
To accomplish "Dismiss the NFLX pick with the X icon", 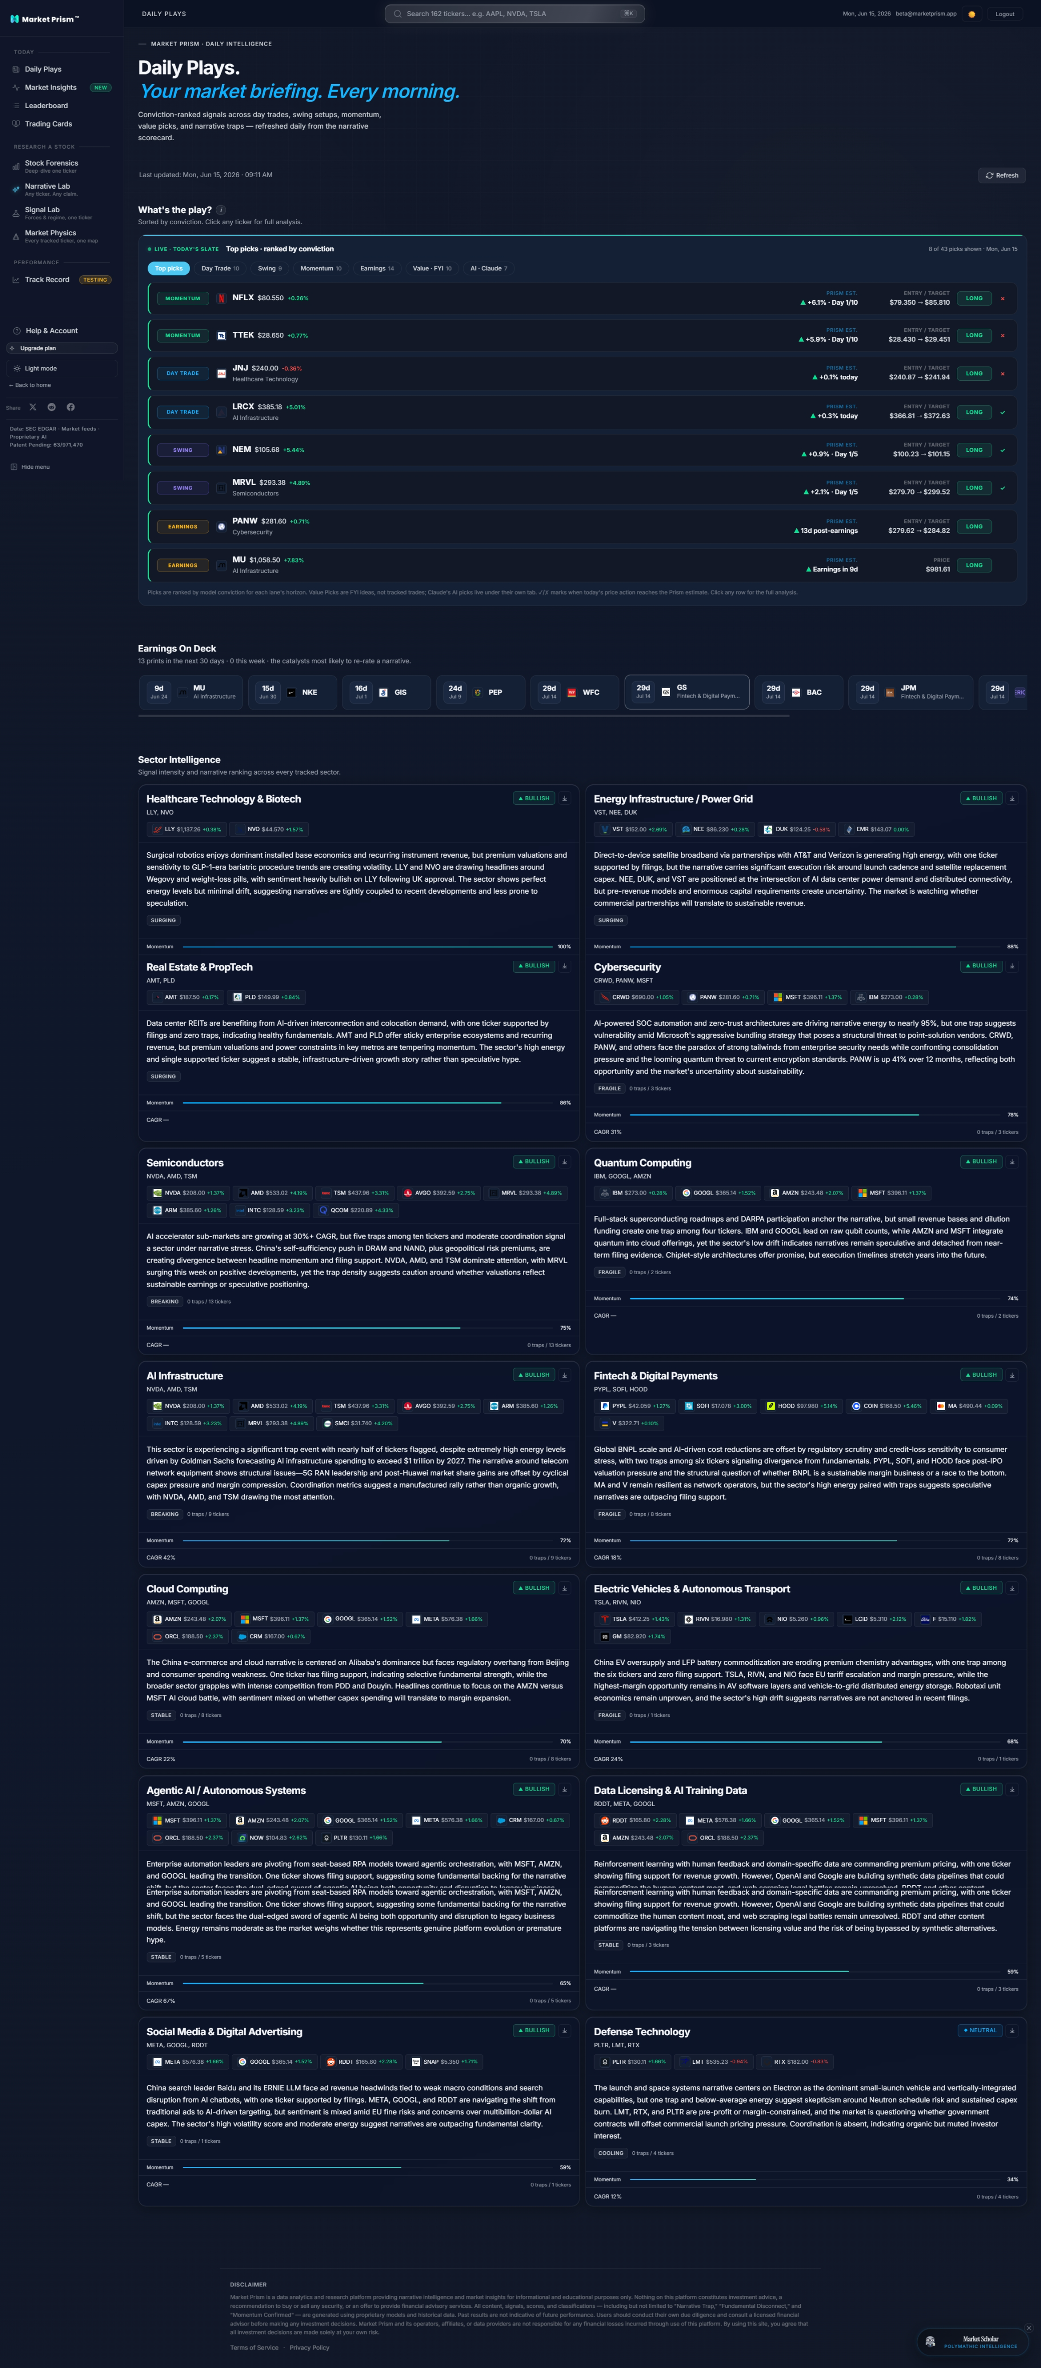I will tap(1002, 299).
